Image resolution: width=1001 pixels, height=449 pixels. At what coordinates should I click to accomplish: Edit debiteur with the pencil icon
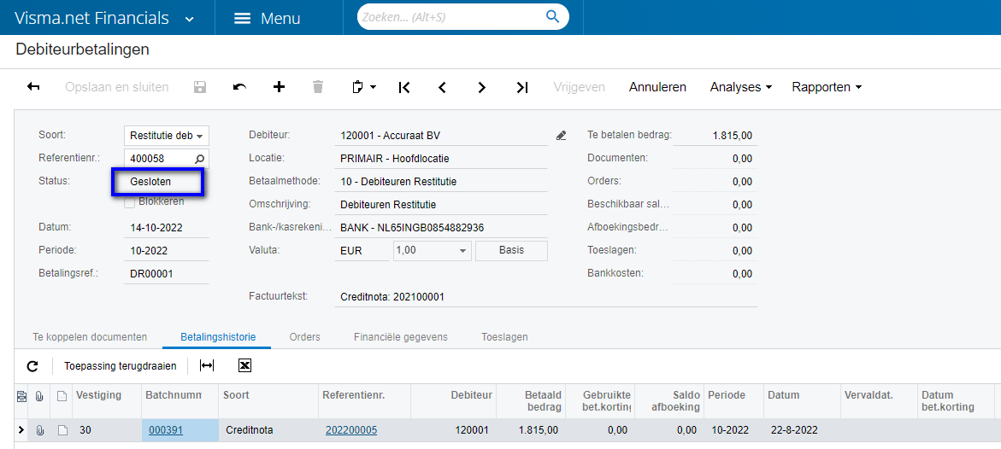click(561, 135)
